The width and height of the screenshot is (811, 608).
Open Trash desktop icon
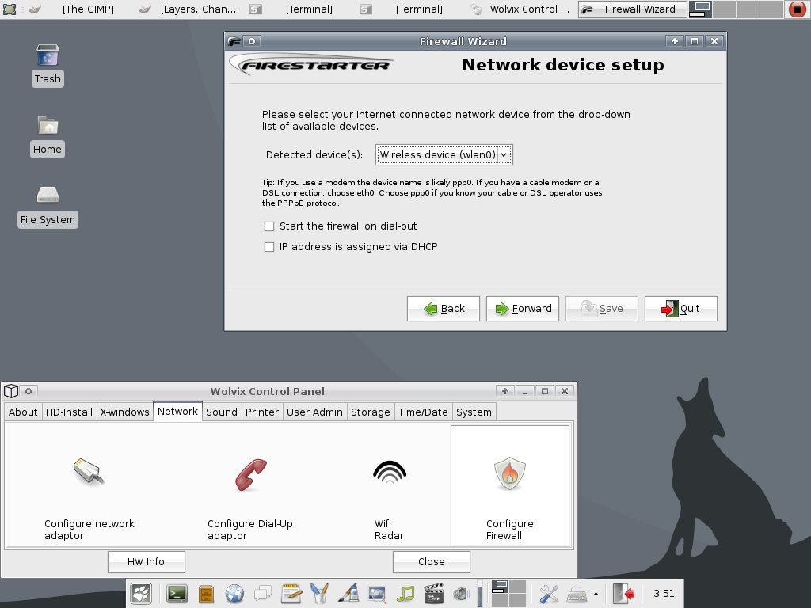[x=48, y=55]
